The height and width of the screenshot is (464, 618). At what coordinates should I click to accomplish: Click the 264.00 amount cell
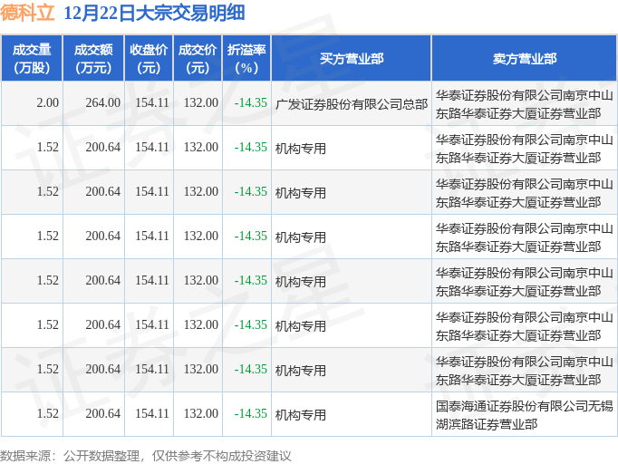103,103
